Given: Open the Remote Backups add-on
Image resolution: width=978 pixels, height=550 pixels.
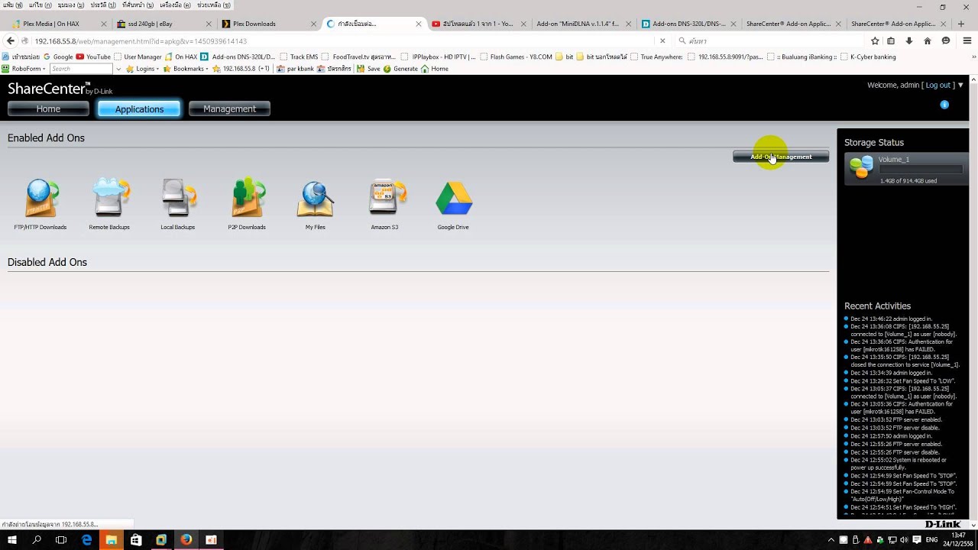Looking at the screenshot, I should point(109,204).
